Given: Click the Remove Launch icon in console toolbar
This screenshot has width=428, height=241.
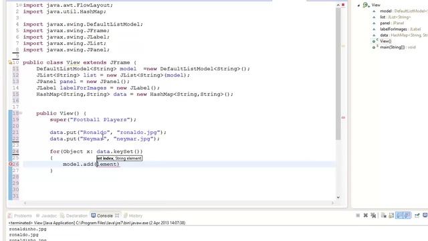Looking at the screenshot, I should click(x=366, y=216).
